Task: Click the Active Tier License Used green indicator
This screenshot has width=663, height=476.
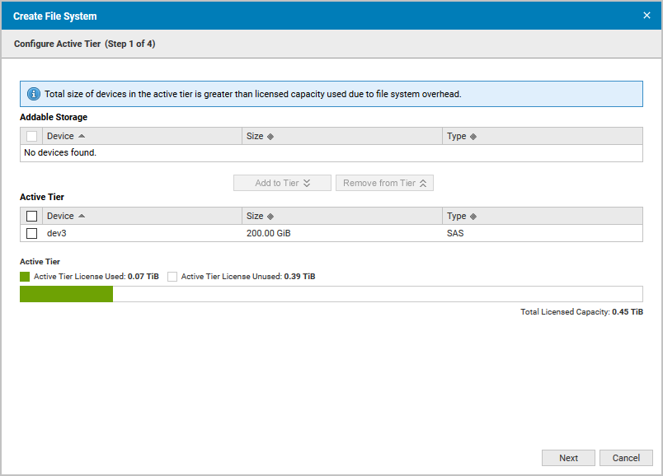Action: 24,276
